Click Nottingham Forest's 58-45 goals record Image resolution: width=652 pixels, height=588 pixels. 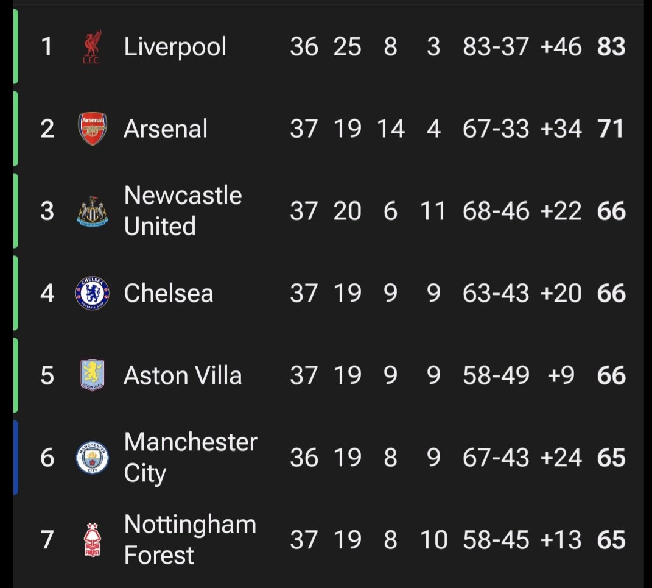tap(496, 540)
